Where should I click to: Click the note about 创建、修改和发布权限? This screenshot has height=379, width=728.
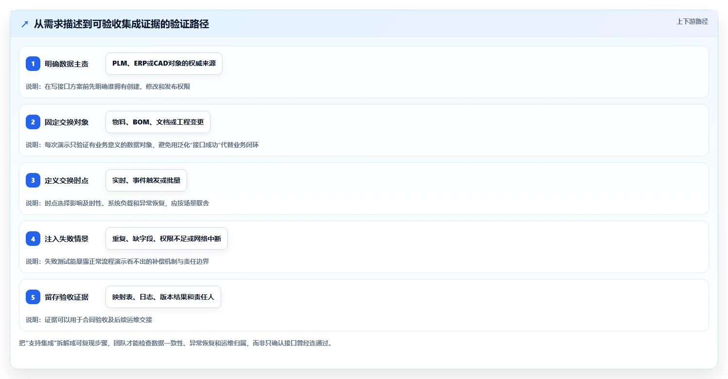tap(108, 86)
